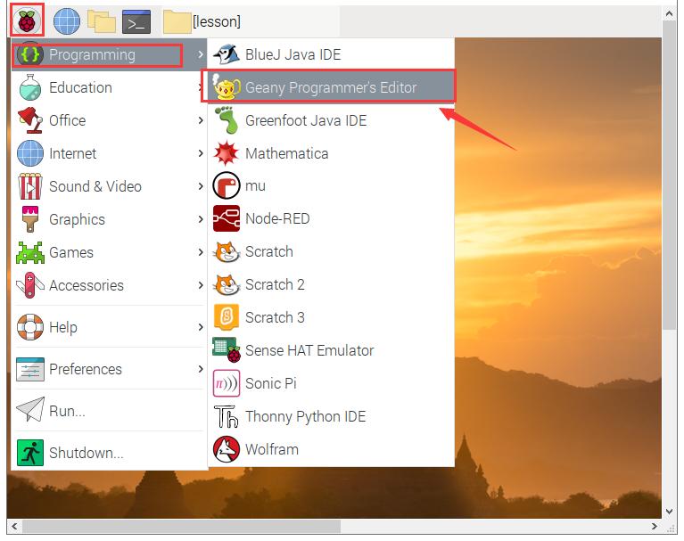Viewport: 684px width, 541px height.
Task: Click the Run paper plane icon
Action: (30, 409)
